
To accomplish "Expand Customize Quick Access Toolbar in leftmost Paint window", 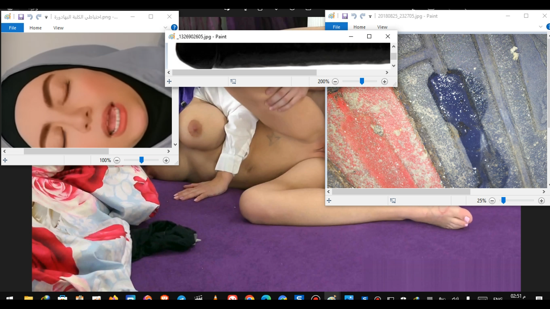I will coord(46,17).
